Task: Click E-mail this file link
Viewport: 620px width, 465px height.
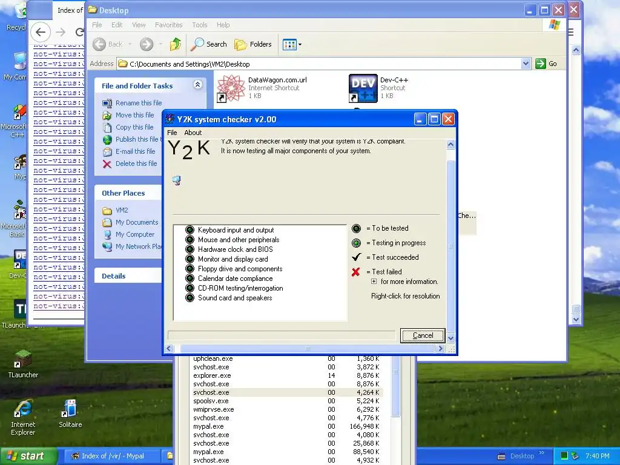Action: pos(135,151)
